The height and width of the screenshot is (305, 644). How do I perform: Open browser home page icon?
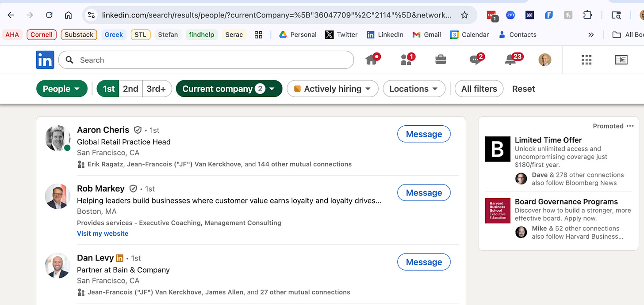tap(68, 15)
